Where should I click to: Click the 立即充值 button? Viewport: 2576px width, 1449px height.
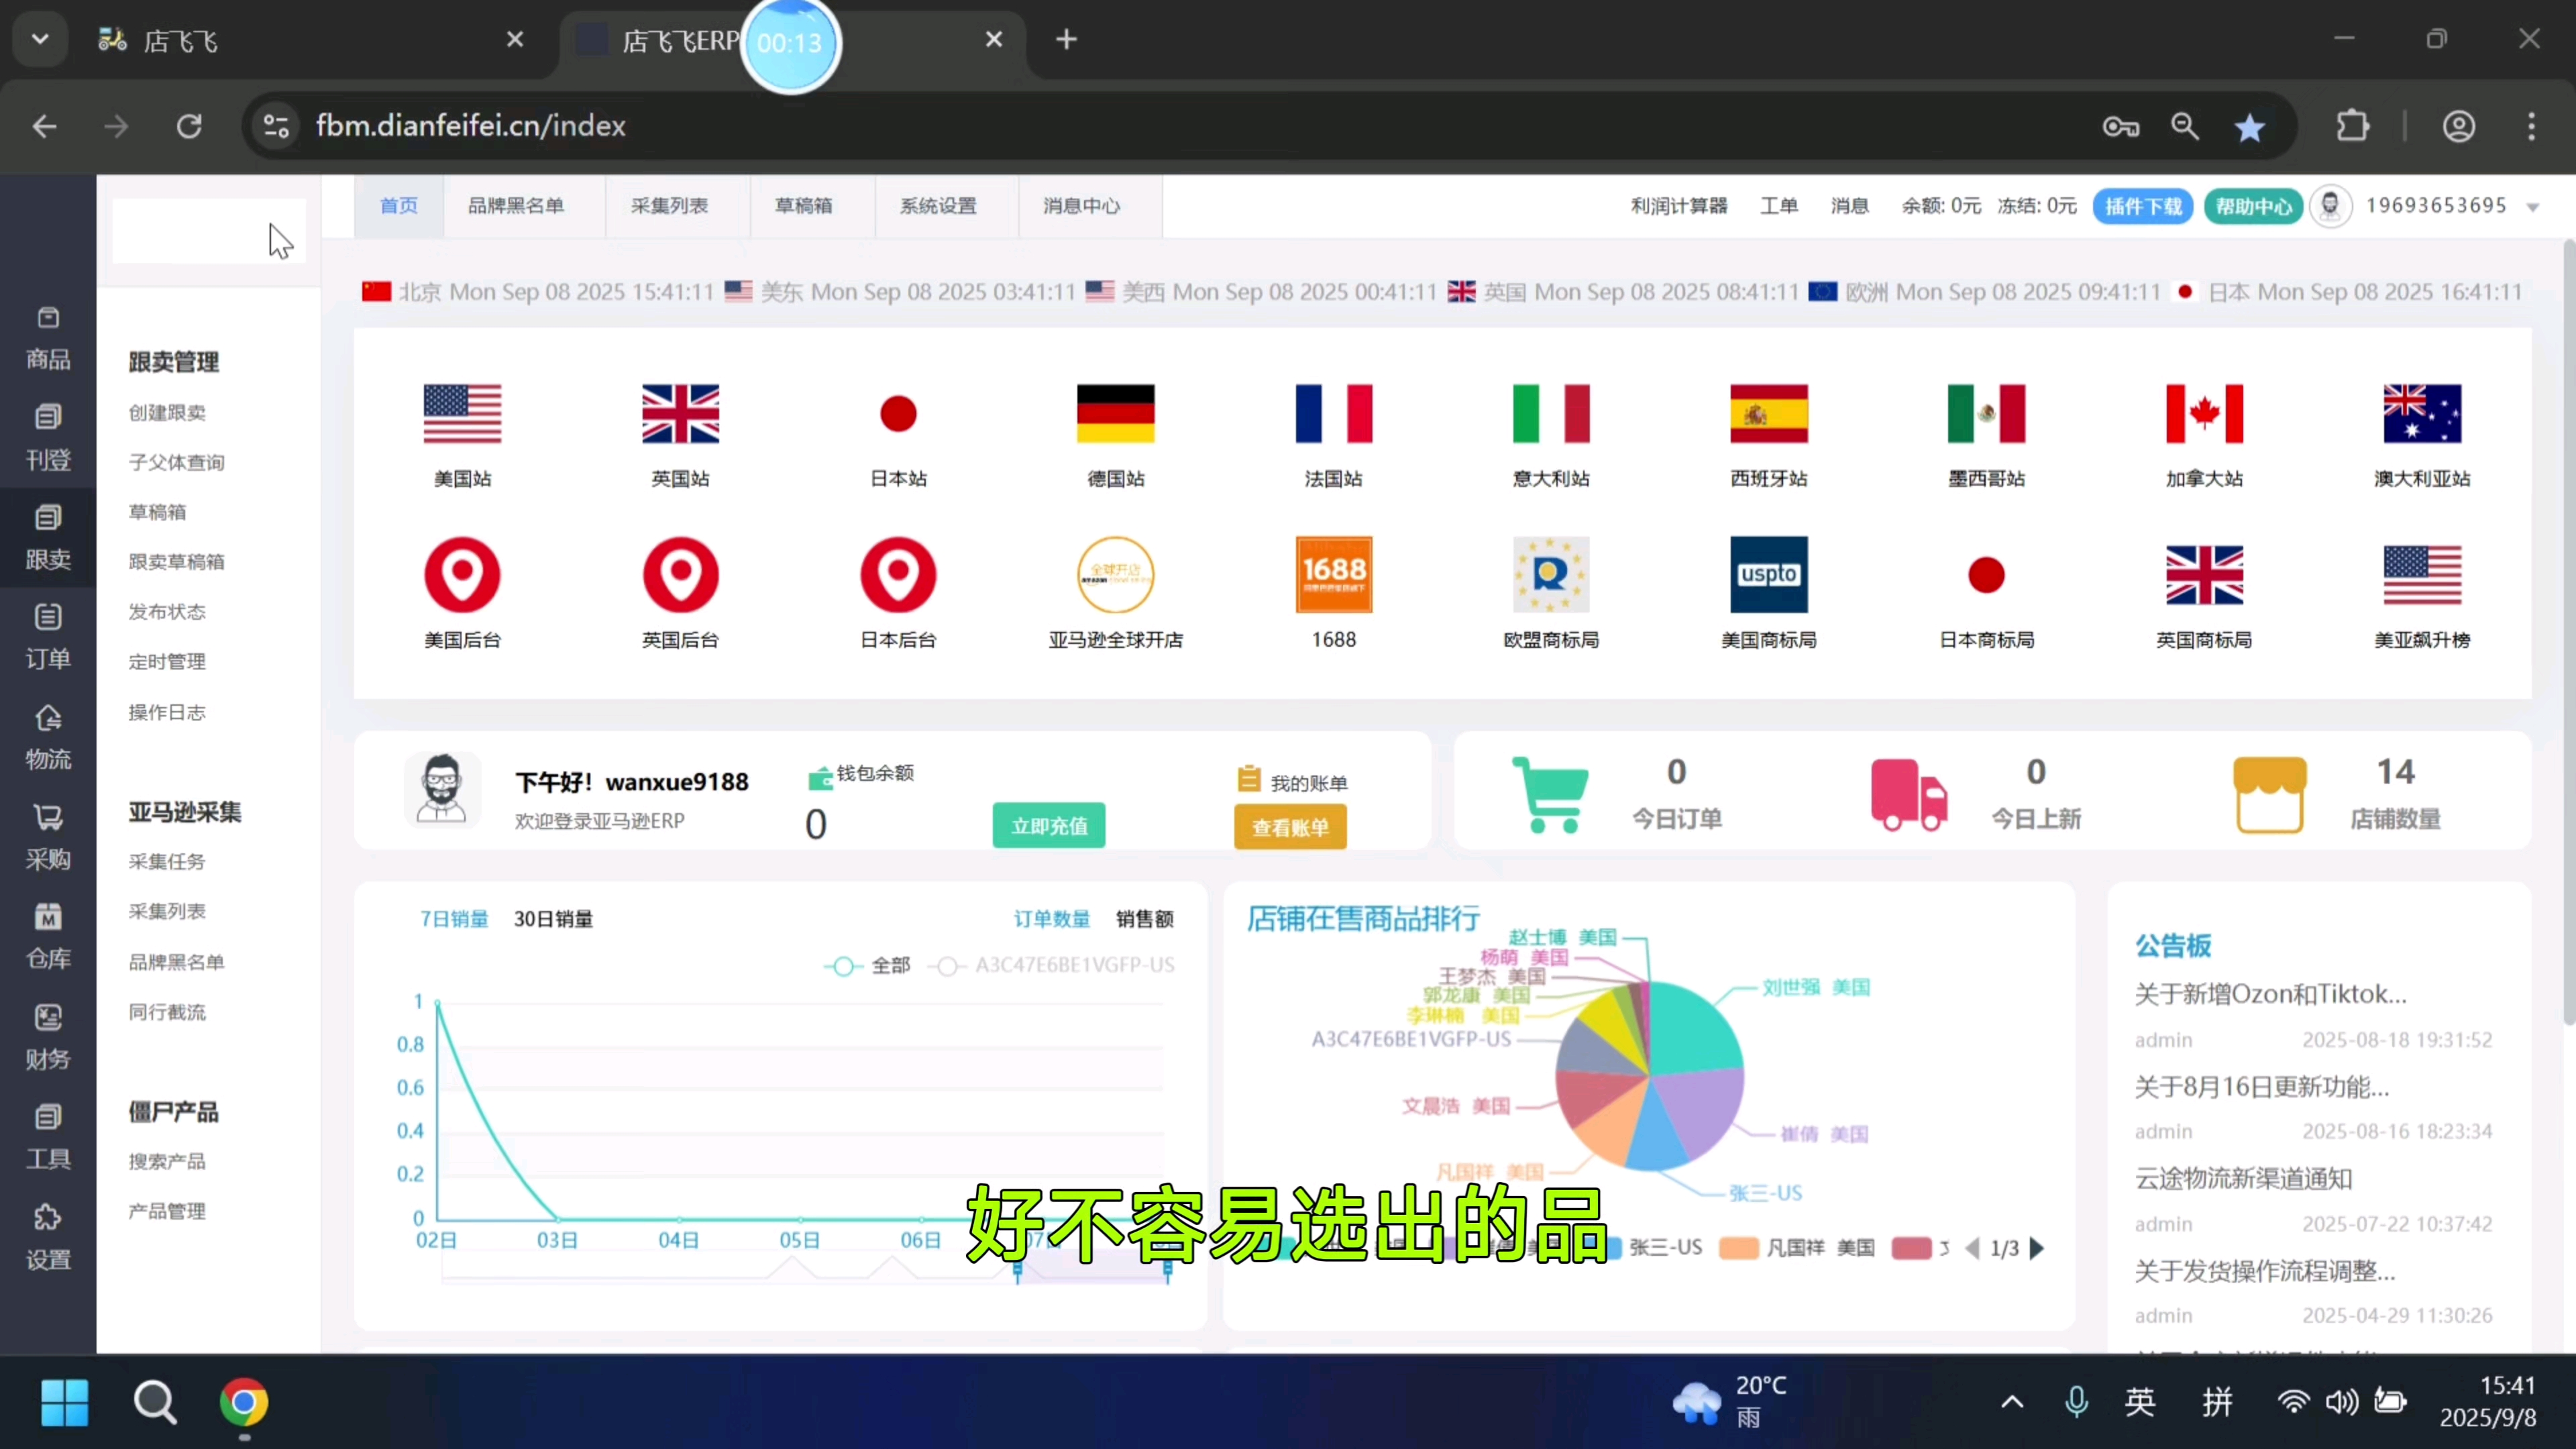click(1049, 826)
